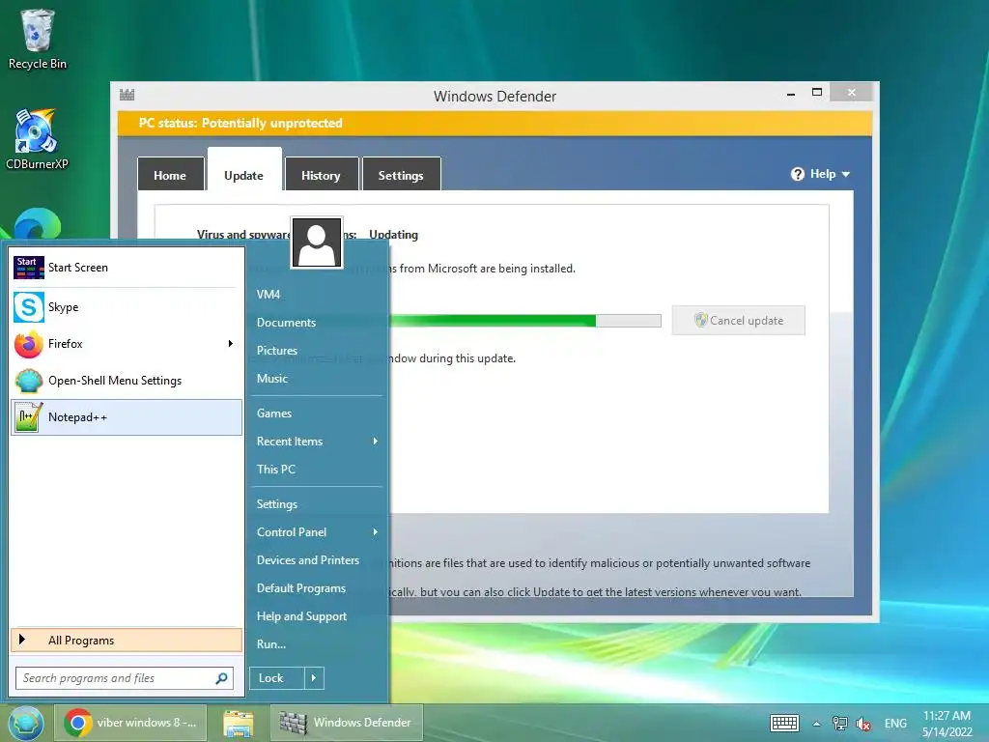Screen dimensions: 989x742
Task: Close the Windows Defender window
Action: (852, 93)
